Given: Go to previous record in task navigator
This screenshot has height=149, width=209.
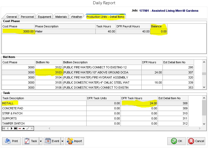Looking at the screenshot, I should coord(7,128).
